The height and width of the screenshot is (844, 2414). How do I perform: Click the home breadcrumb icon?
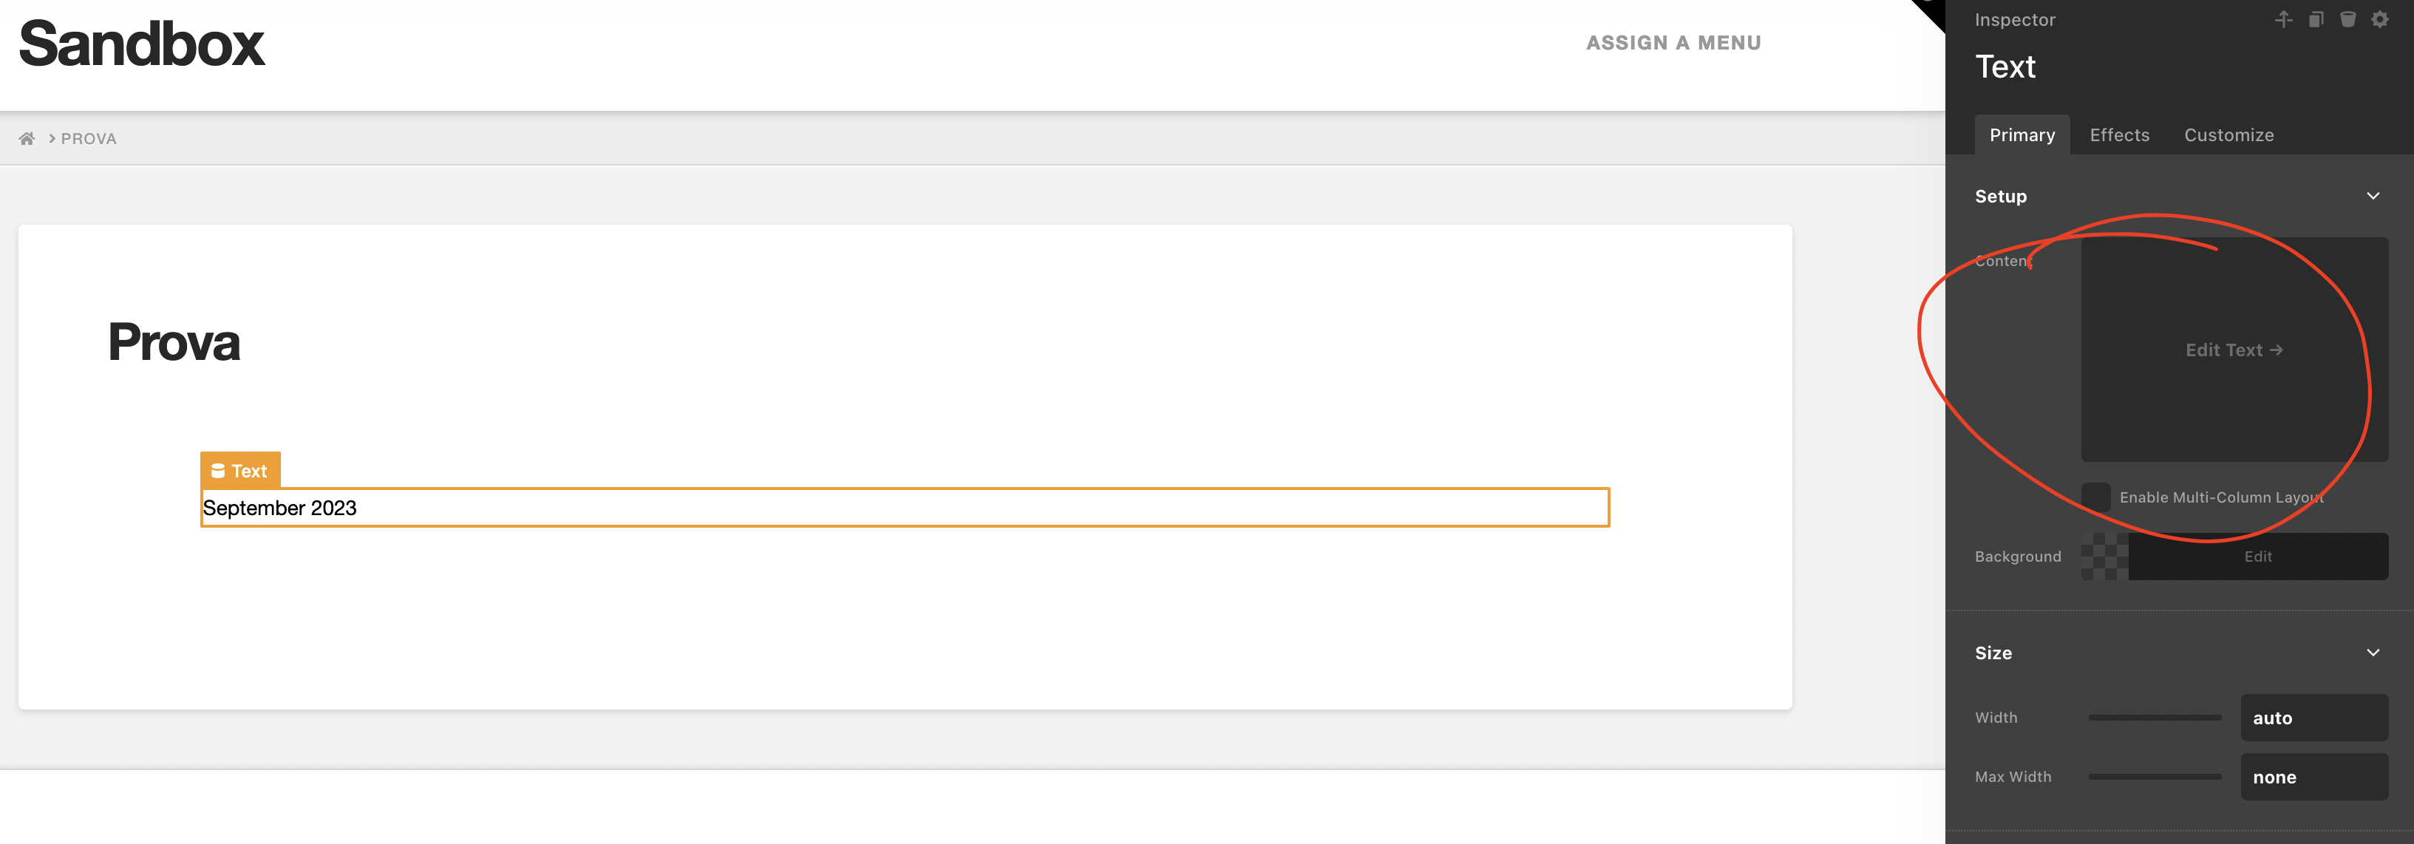pyautogui.click(x=27, y=139)
